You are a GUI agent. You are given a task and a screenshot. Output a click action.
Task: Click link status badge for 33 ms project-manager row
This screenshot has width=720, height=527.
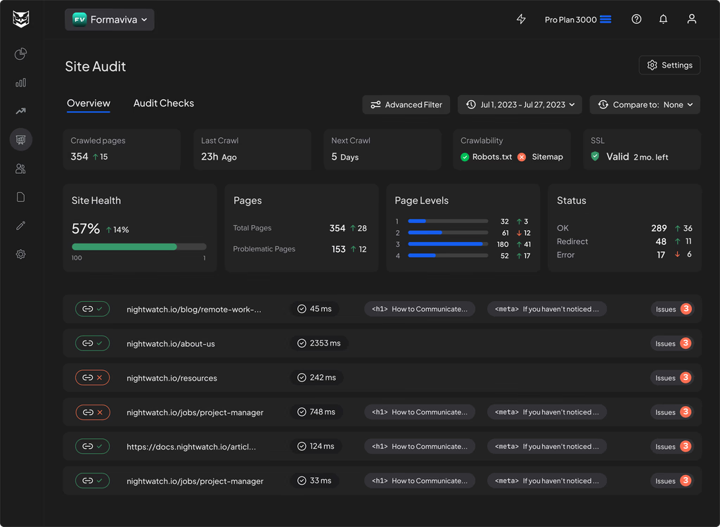click(92, 481)
